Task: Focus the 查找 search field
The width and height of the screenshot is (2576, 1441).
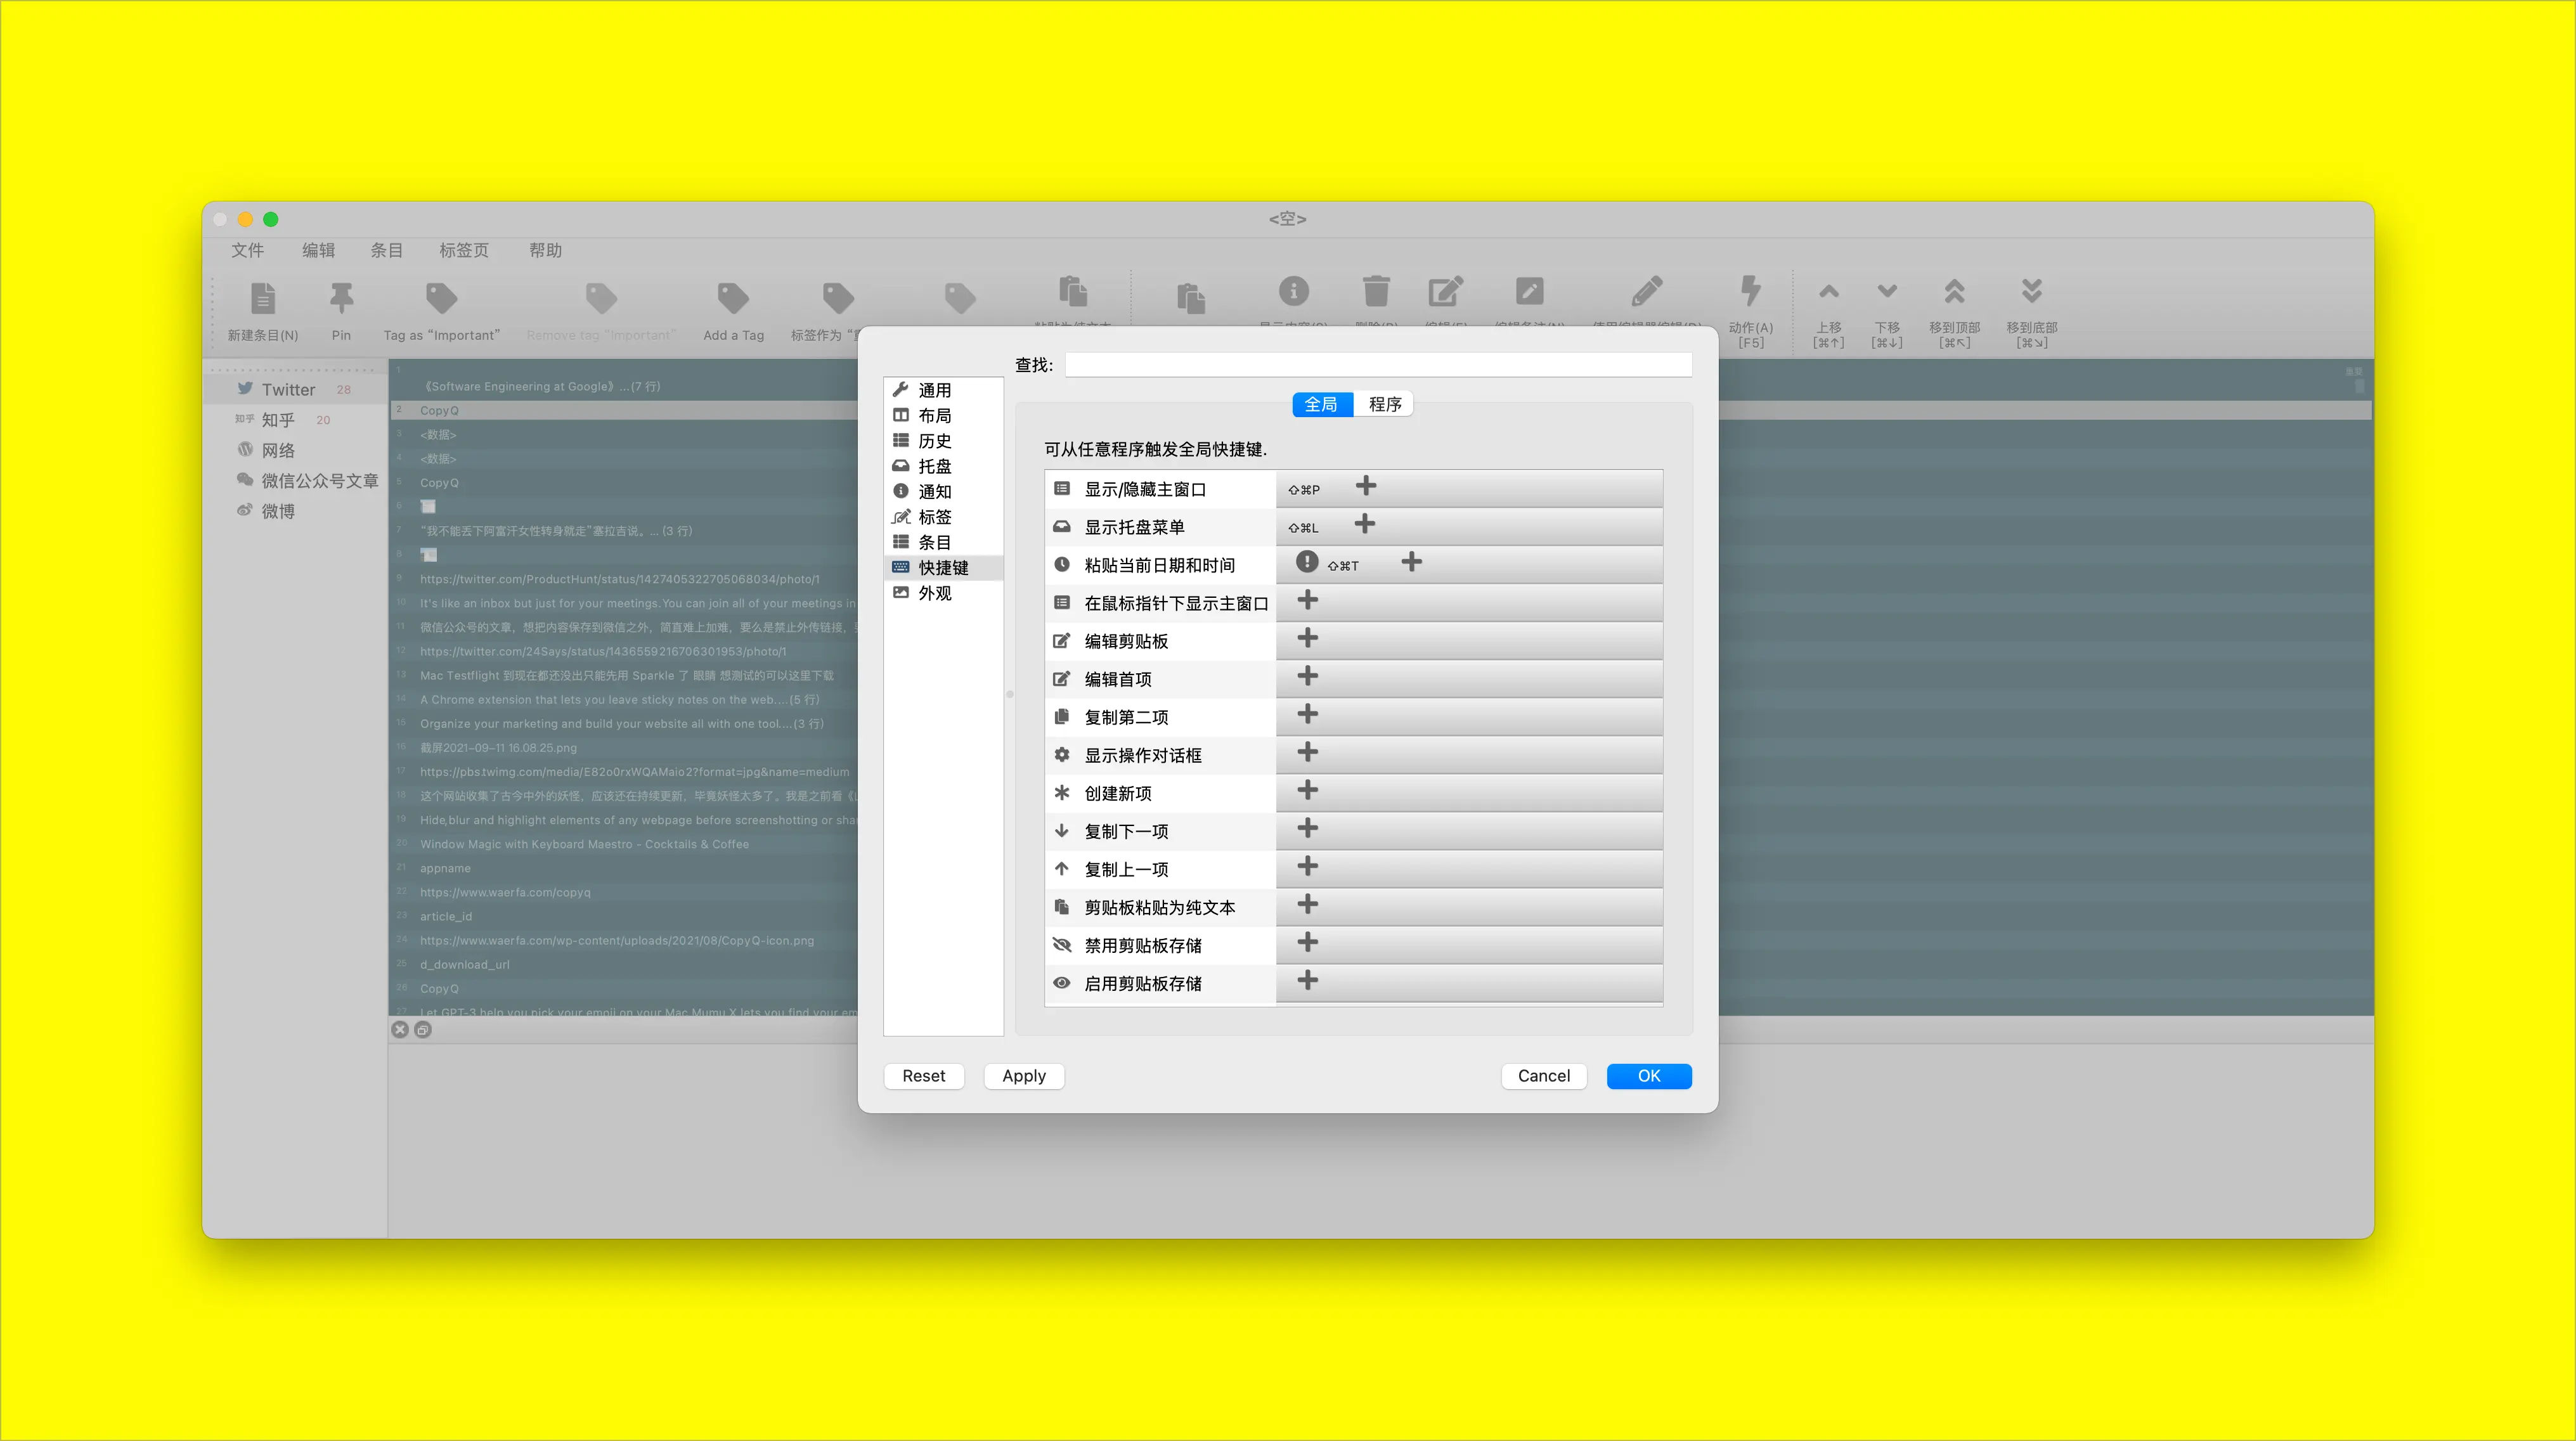Action: pyautogui.click(x=1378, y=365)
